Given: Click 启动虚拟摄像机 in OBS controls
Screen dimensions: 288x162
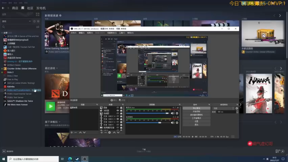Looking at the screenshot, I should tap(197, 115).
